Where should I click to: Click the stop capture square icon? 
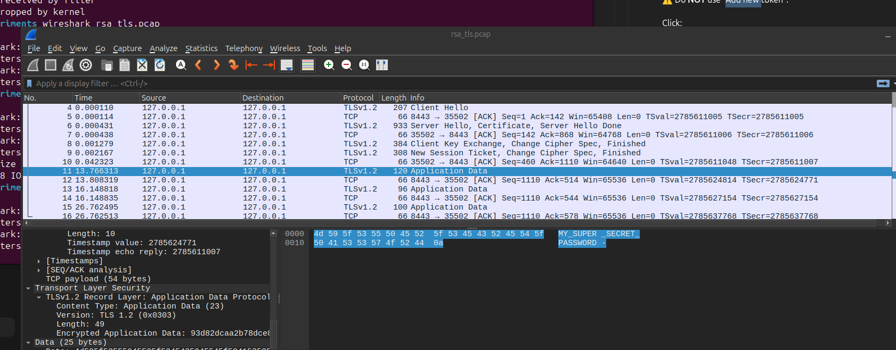51,65
